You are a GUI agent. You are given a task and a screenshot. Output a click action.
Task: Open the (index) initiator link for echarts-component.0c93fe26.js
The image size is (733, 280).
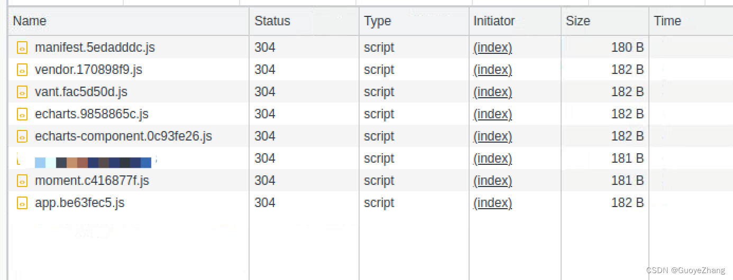click(x=493, y=136)
